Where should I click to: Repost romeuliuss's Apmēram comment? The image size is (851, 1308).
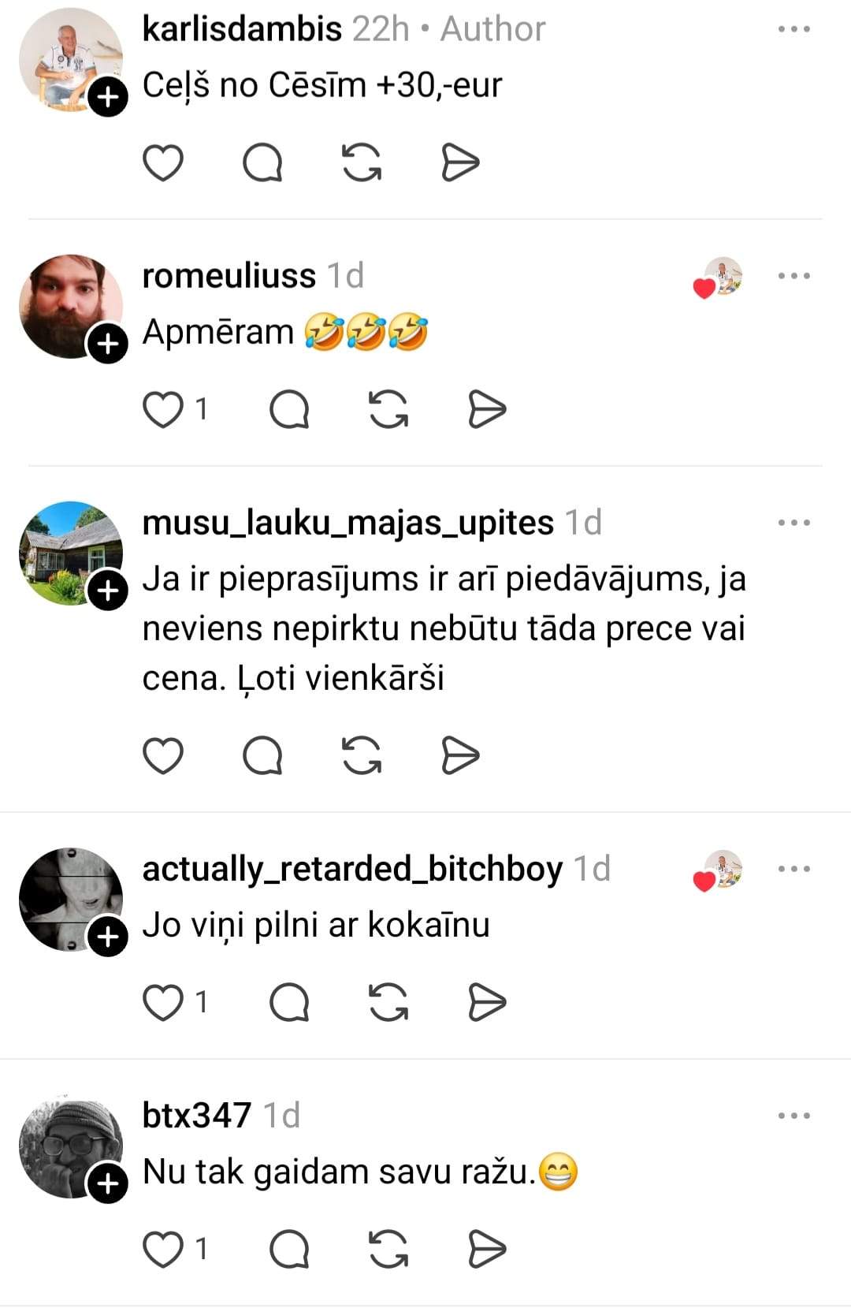point(388,409)
